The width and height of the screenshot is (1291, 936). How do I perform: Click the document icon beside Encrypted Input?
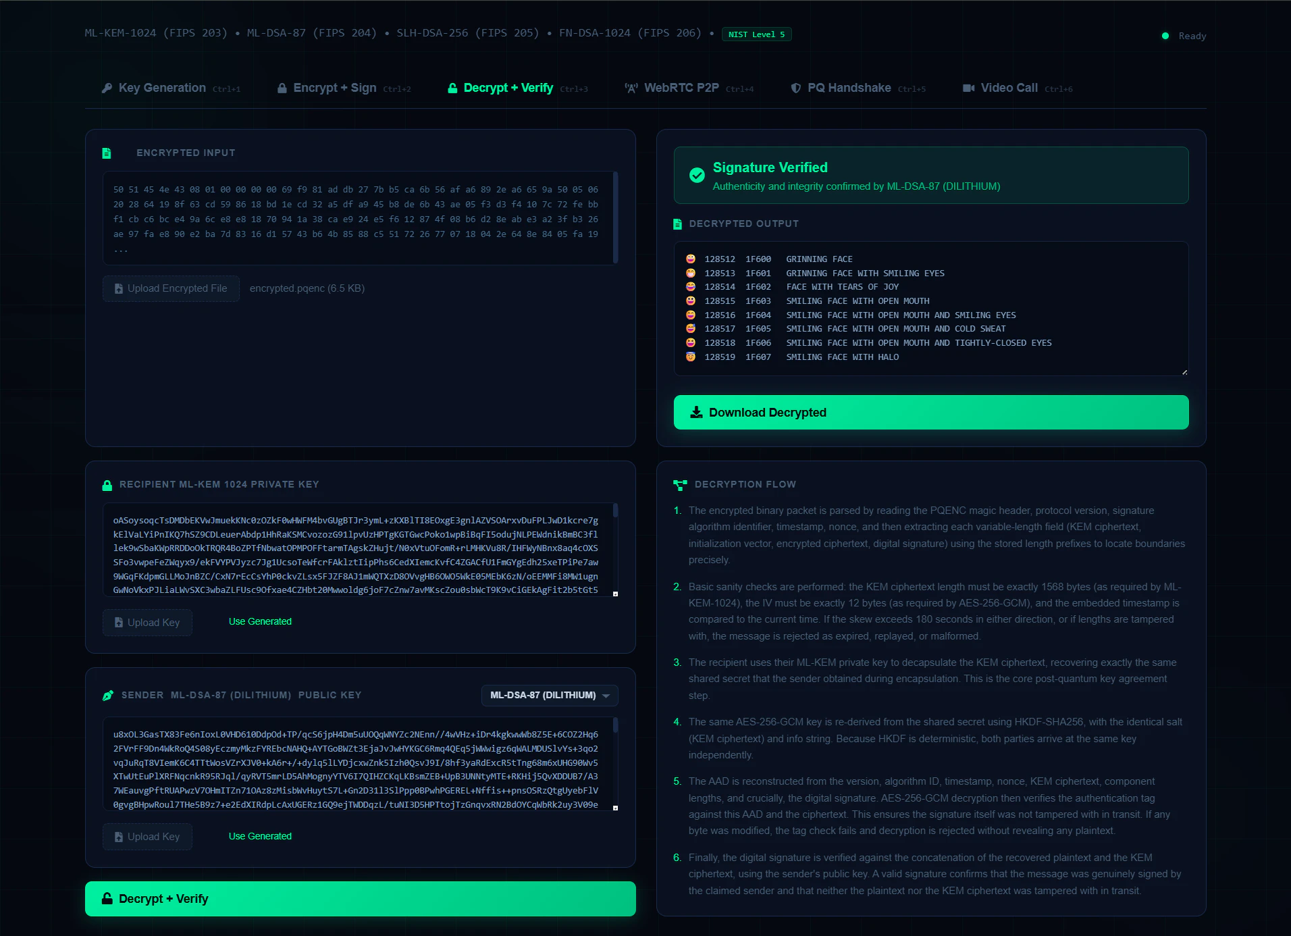107,153
